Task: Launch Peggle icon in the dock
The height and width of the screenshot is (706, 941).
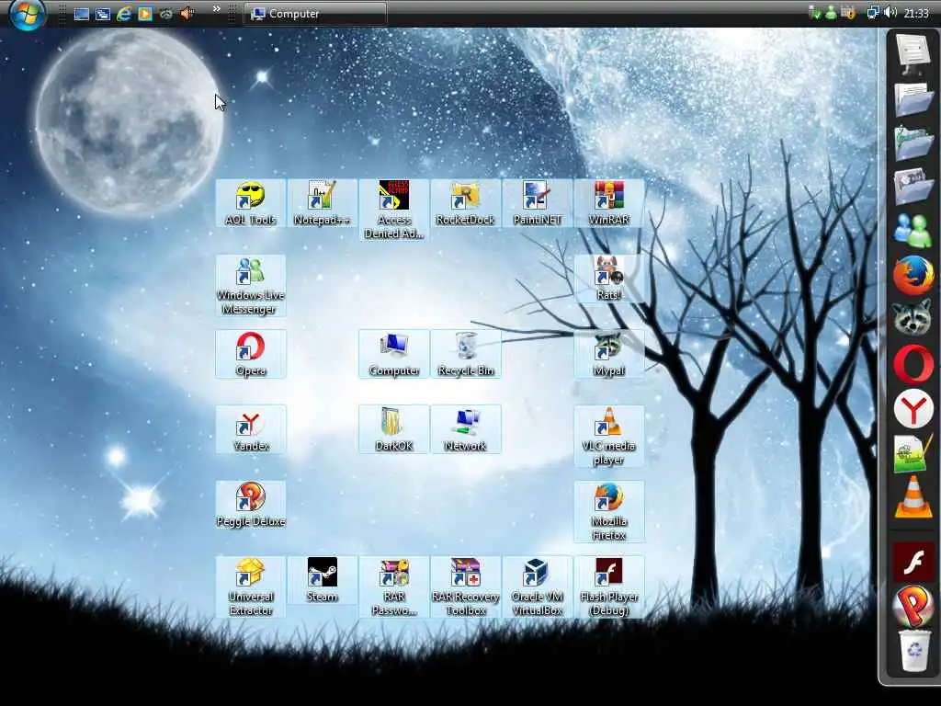Action: (x=913, y=607)
